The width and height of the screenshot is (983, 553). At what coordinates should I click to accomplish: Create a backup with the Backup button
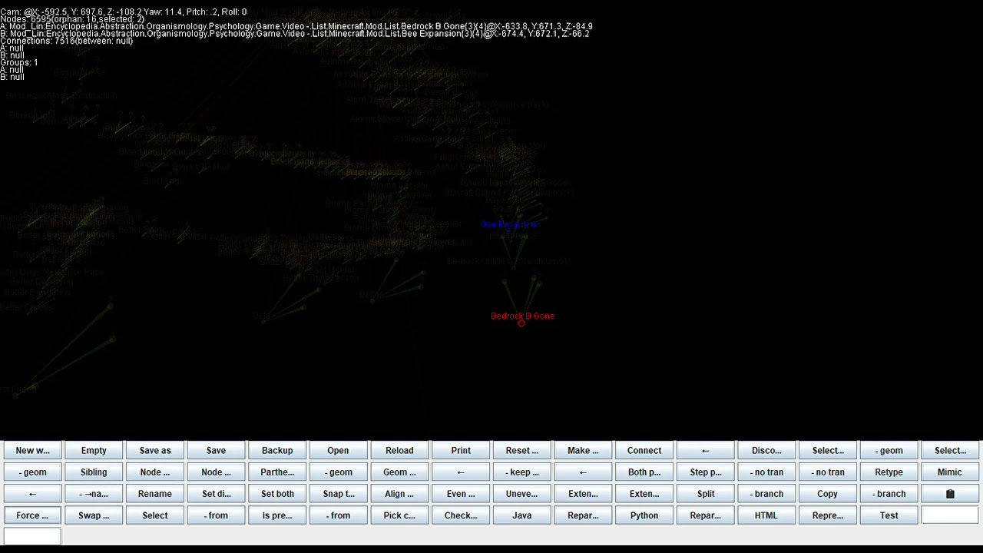pyautogui.click(x=277, y=451)
